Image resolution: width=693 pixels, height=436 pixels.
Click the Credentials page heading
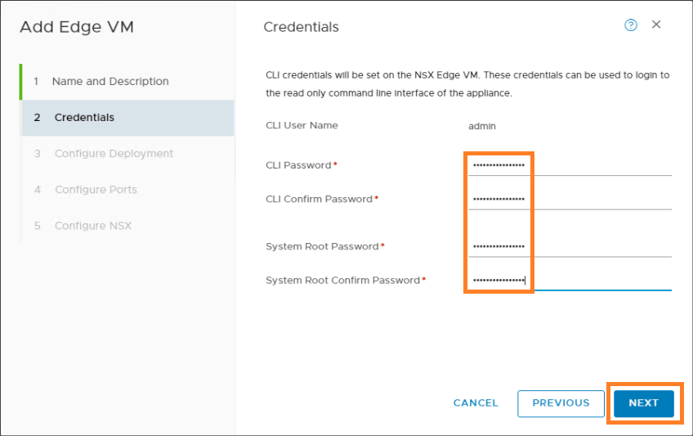click(301, 27)
